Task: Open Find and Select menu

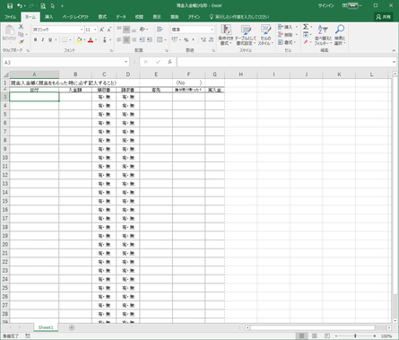Action: click(x=340, y=35)
